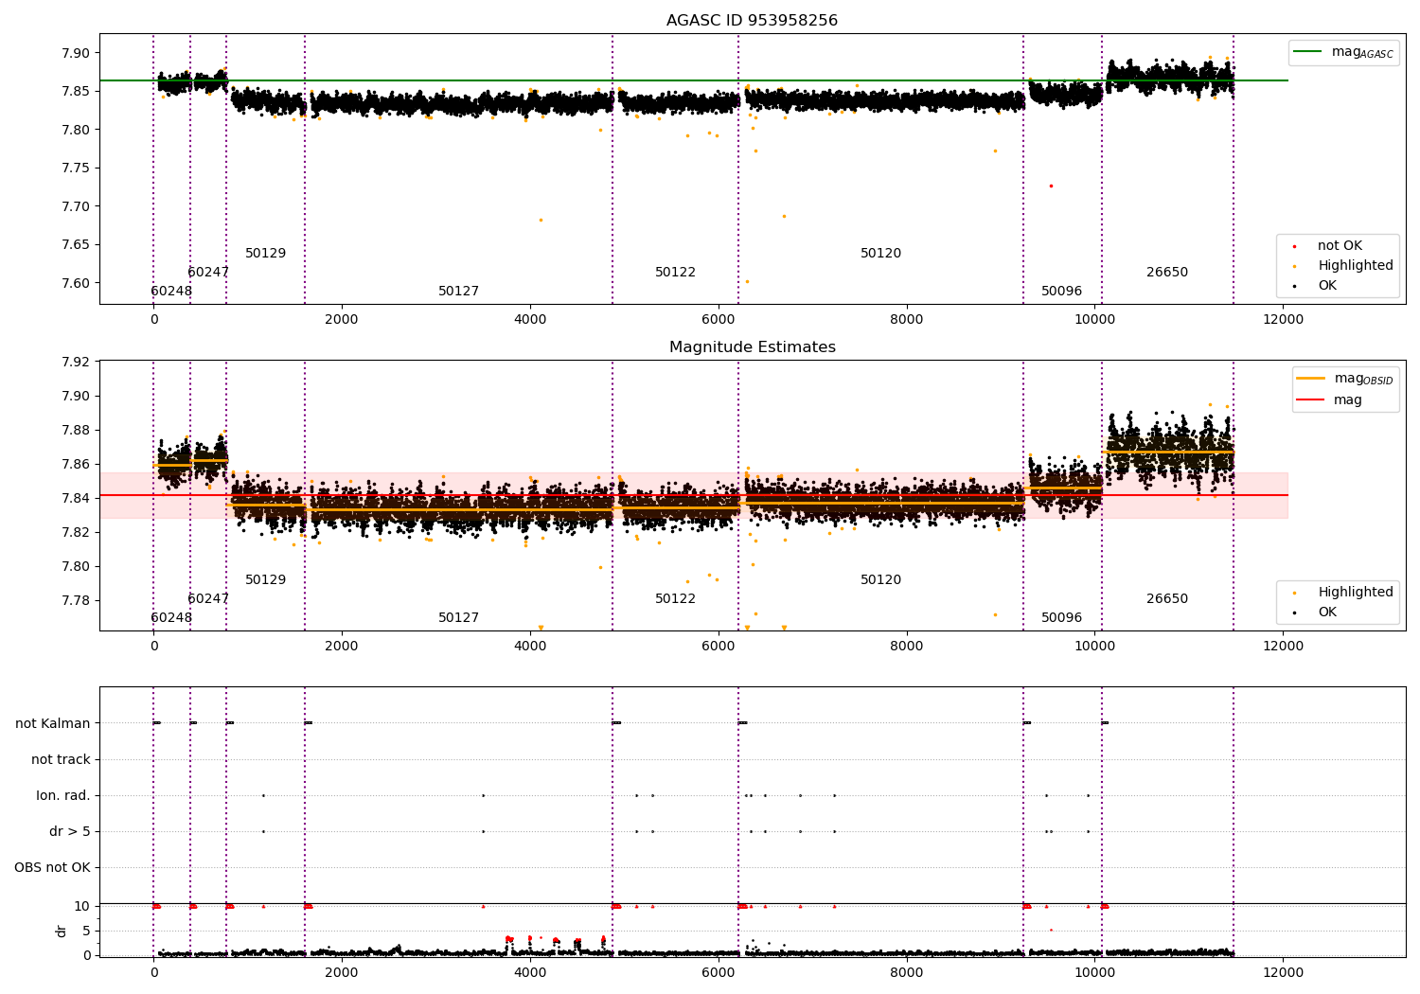The image size is (1420, 994).
Task: Click the 10 tick on the dr axis
Action: [x=83, y=906]
